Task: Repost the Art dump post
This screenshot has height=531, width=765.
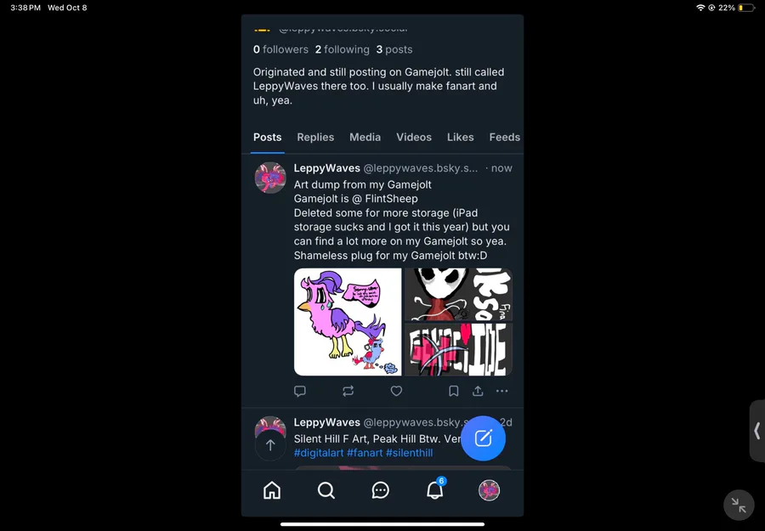Action: click(x=348, y=391)
